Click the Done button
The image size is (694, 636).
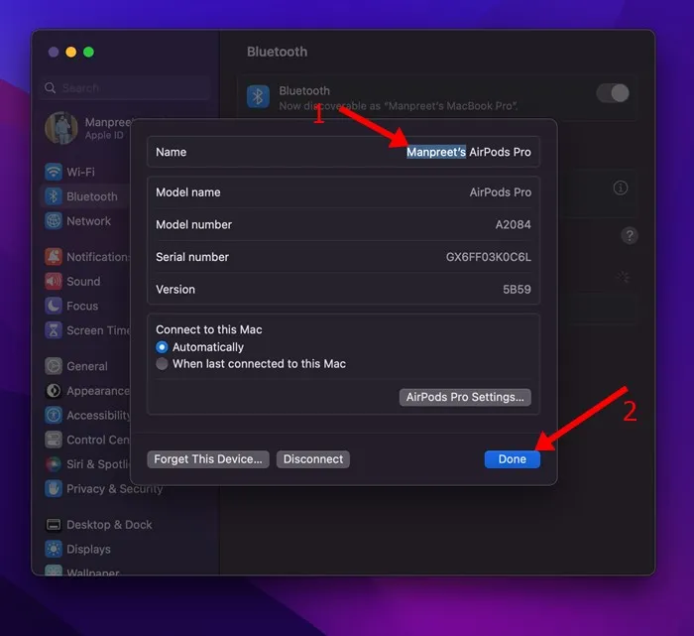[x=513, y=459]
